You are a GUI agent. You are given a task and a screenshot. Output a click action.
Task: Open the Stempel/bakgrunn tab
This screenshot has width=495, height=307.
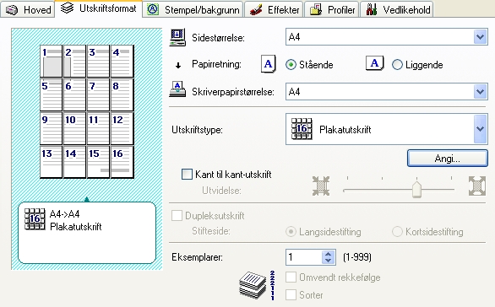click(193, 10)
